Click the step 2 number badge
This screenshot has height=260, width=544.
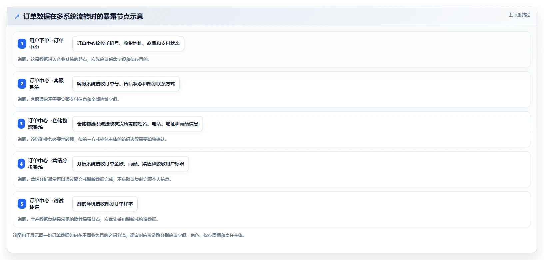(22, 84)
